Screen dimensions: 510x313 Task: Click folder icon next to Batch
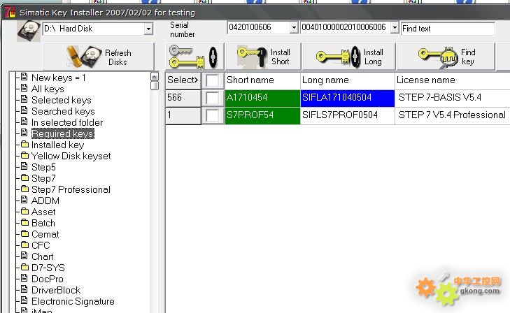coord(24,222)
